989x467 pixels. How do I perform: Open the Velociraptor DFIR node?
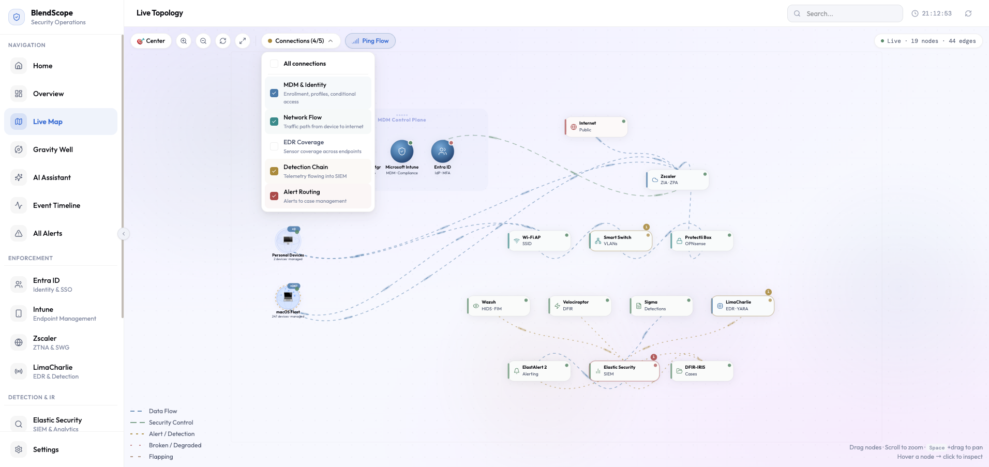pos(580,305)
